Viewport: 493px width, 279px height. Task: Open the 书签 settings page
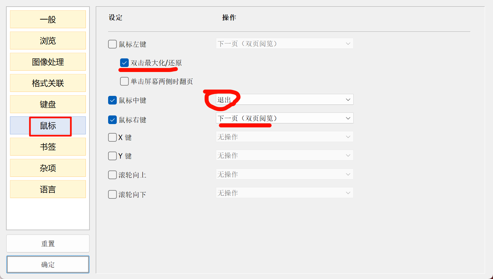point(48,147)
